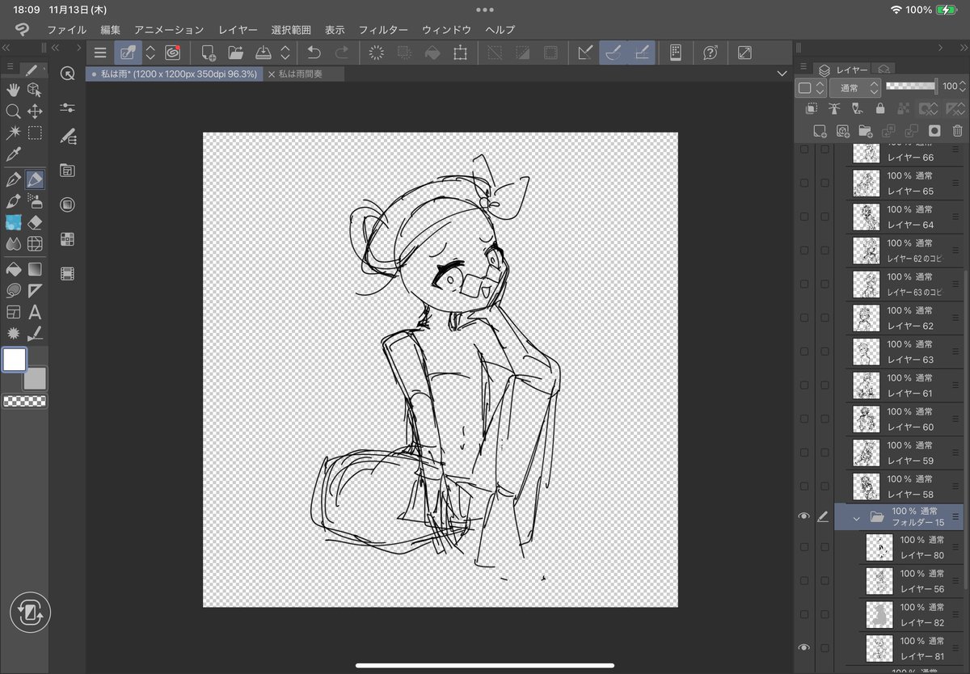Toggle Snap to ruler in command bar
970x674 pixels.
586,53
